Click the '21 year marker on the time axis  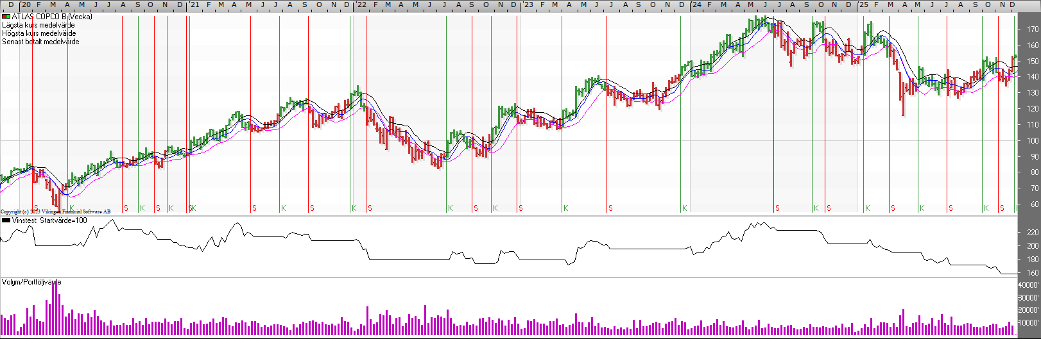(x=193, y=5)
